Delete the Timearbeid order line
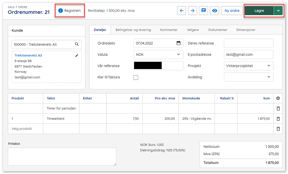The height and width of the screenshot is (174, 288). point(278,119)
